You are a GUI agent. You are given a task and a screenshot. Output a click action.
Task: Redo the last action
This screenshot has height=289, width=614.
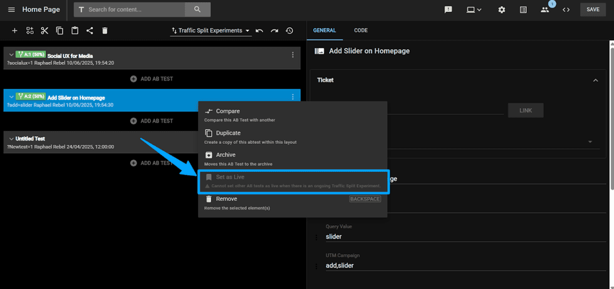click(x=274, y=31)
